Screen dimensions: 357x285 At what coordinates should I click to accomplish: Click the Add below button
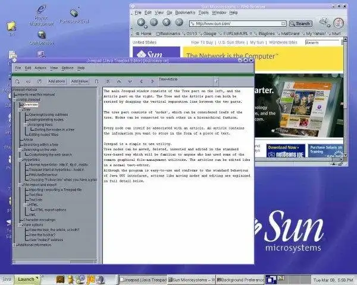click(80, 81)
